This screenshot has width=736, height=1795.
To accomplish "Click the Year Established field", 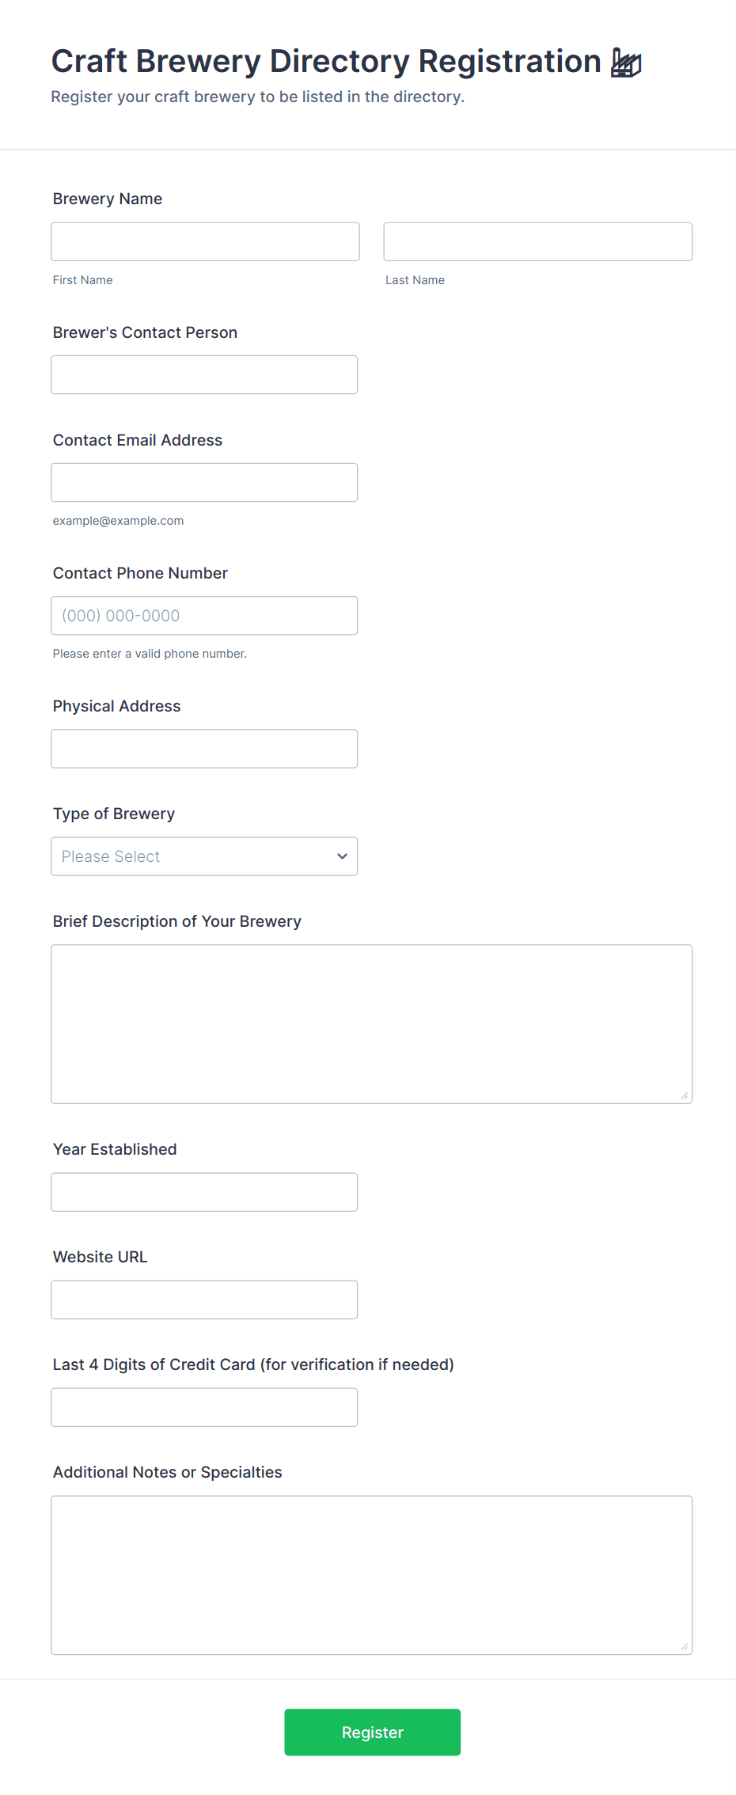I will (204, 1191).
